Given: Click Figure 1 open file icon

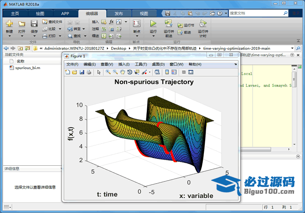Looking at the screenshot, I should click(75, 72).
